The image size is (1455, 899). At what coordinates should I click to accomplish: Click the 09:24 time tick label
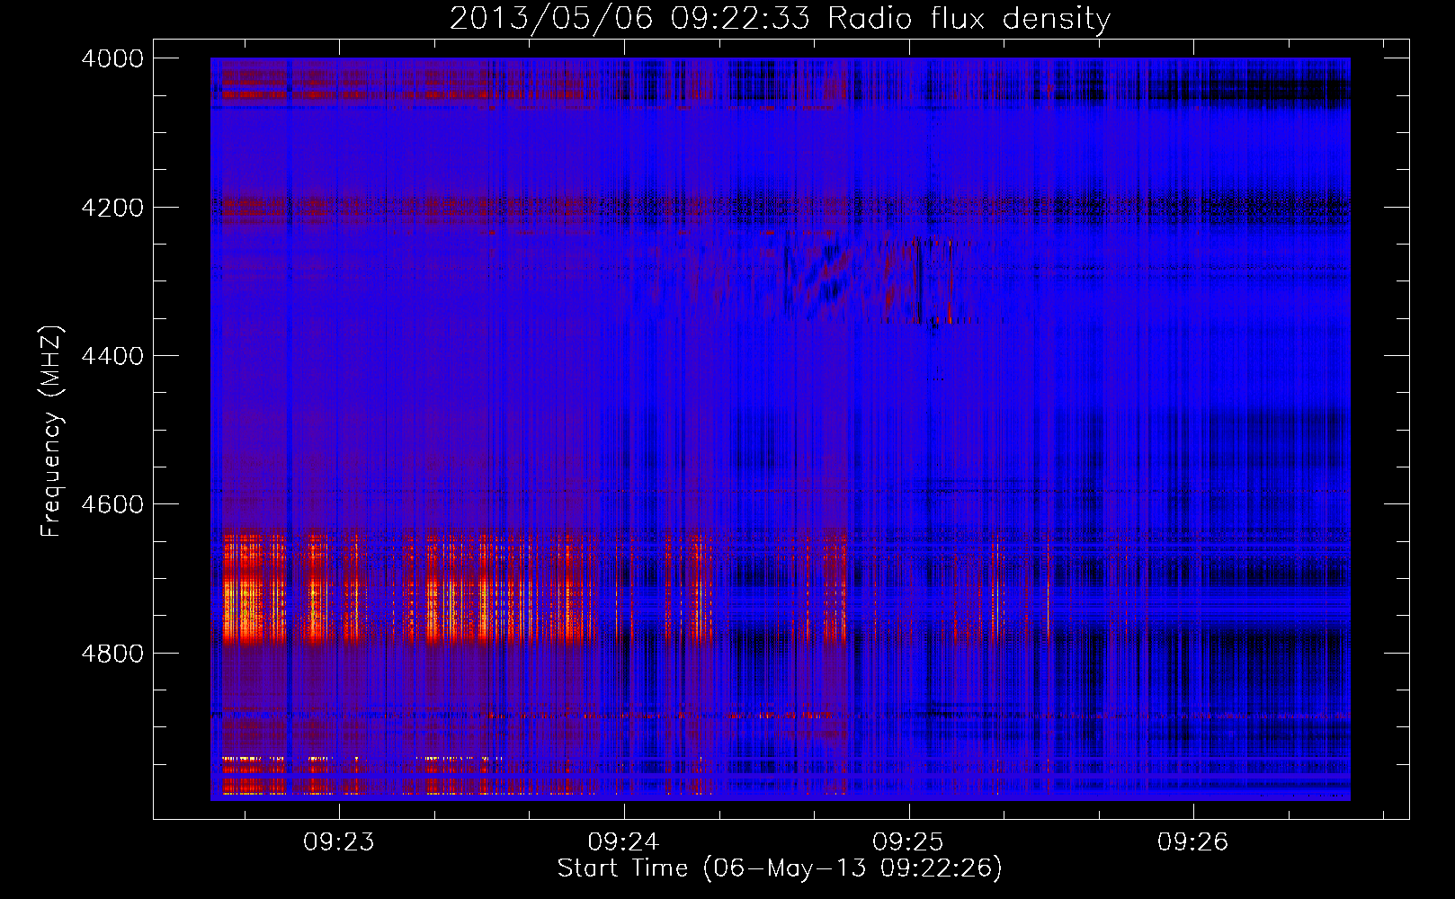[623, 842]
